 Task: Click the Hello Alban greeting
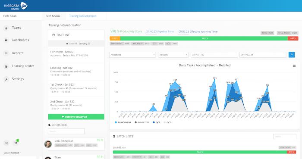click(10, 16)
